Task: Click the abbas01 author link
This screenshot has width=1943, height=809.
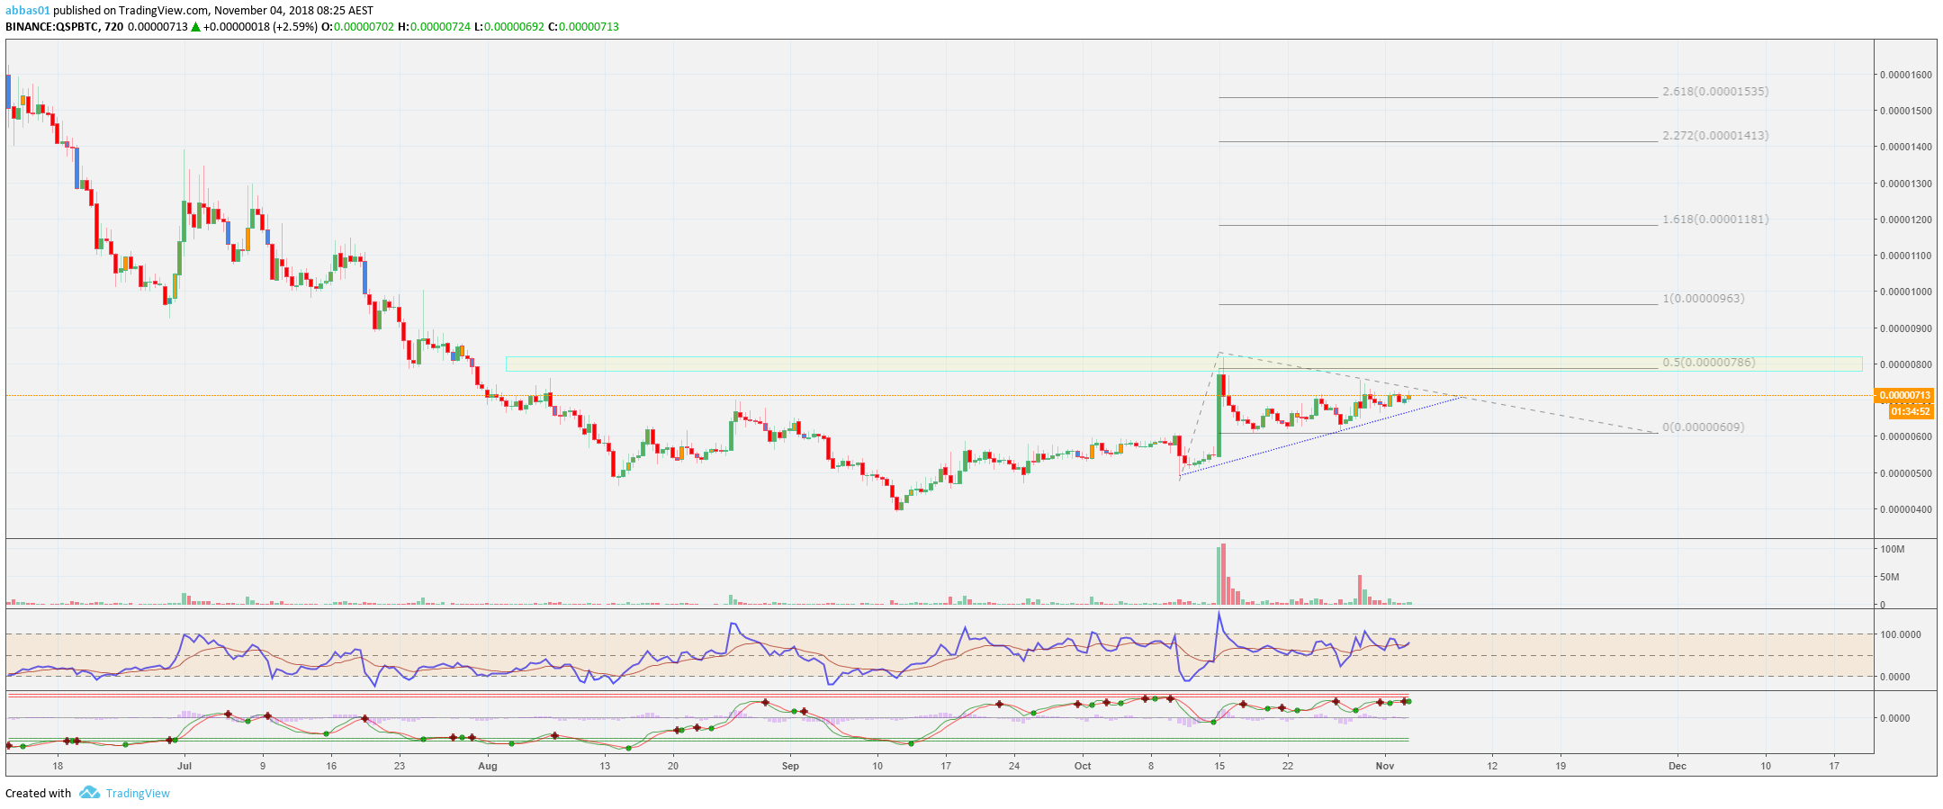Action: pyautogui.click(x=28, y=11)
